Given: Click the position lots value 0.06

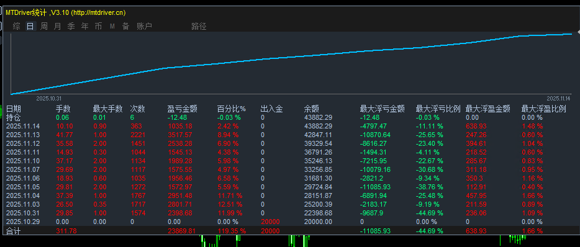Looking at the screenshot, I should [x=62, y=117].
